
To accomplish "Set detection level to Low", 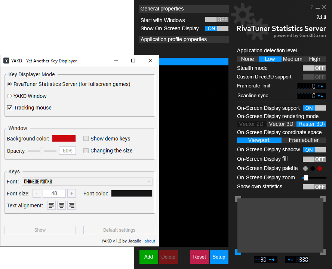I will [x=270, y=59].
